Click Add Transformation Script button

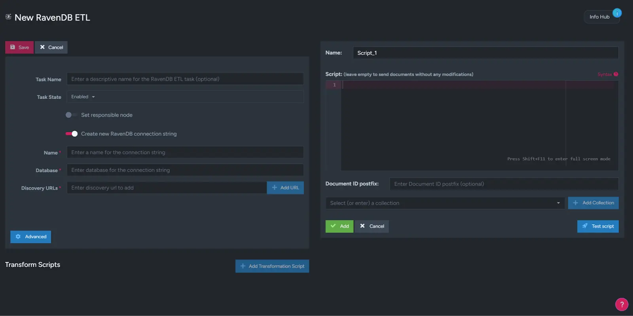pyautogui.click(x=272, y=266)
